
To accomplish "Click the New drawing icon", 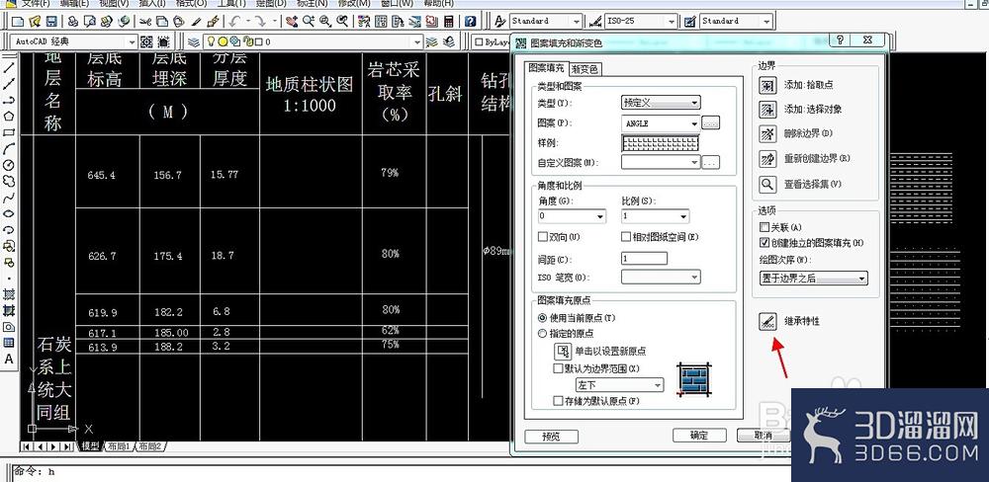I will (x=18, y=22).
